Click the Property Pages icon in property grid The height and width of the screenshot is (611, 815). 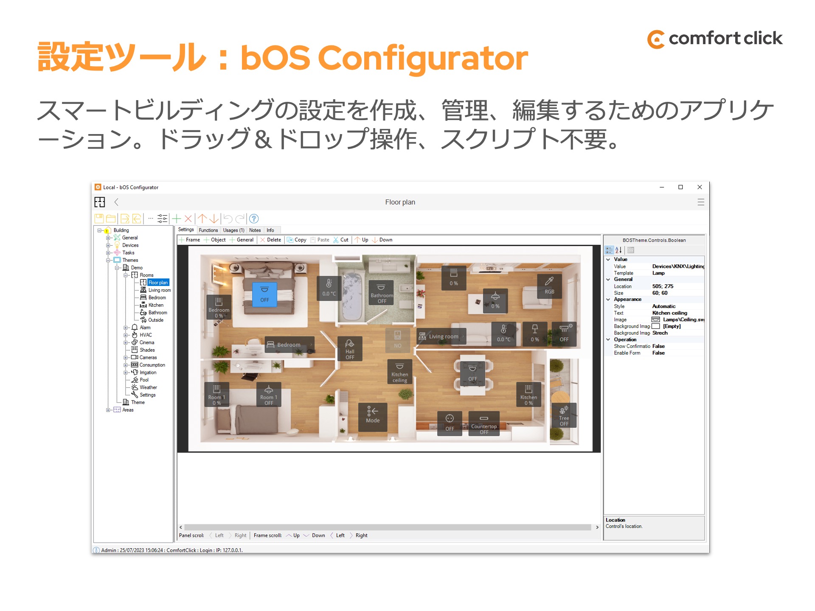[631, 250]
